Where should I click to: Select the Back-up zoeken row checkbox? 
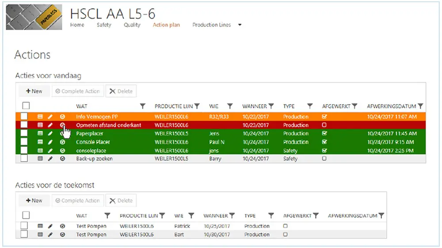[x=24, y=158]
